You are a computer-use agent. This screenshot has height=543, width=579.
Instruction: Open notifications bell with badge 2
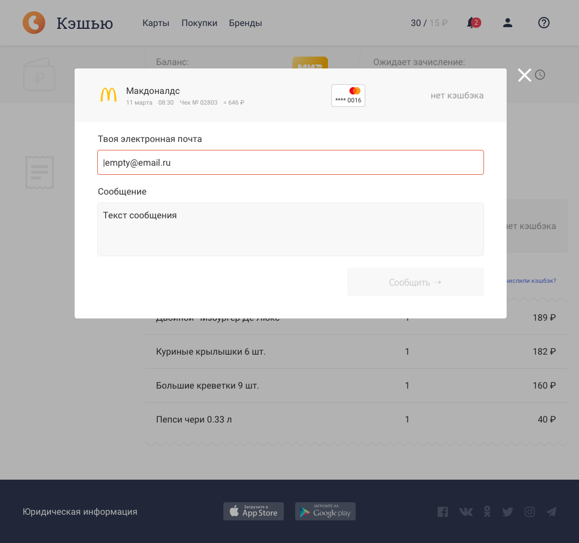click(473, 23)
